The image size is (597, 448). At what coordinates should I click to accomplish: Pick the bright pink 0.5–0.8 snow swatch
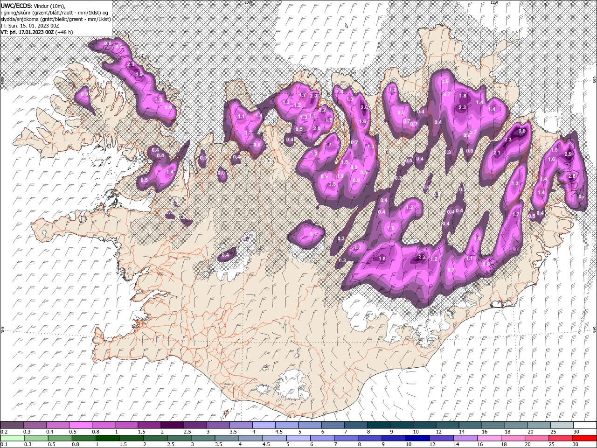coord(81,425)
